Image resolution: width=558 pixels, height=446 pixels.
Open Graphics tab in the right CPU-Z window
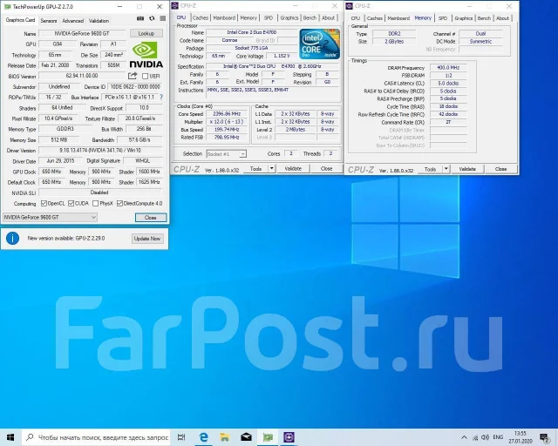pyautogui.click(x=463, y=18)
